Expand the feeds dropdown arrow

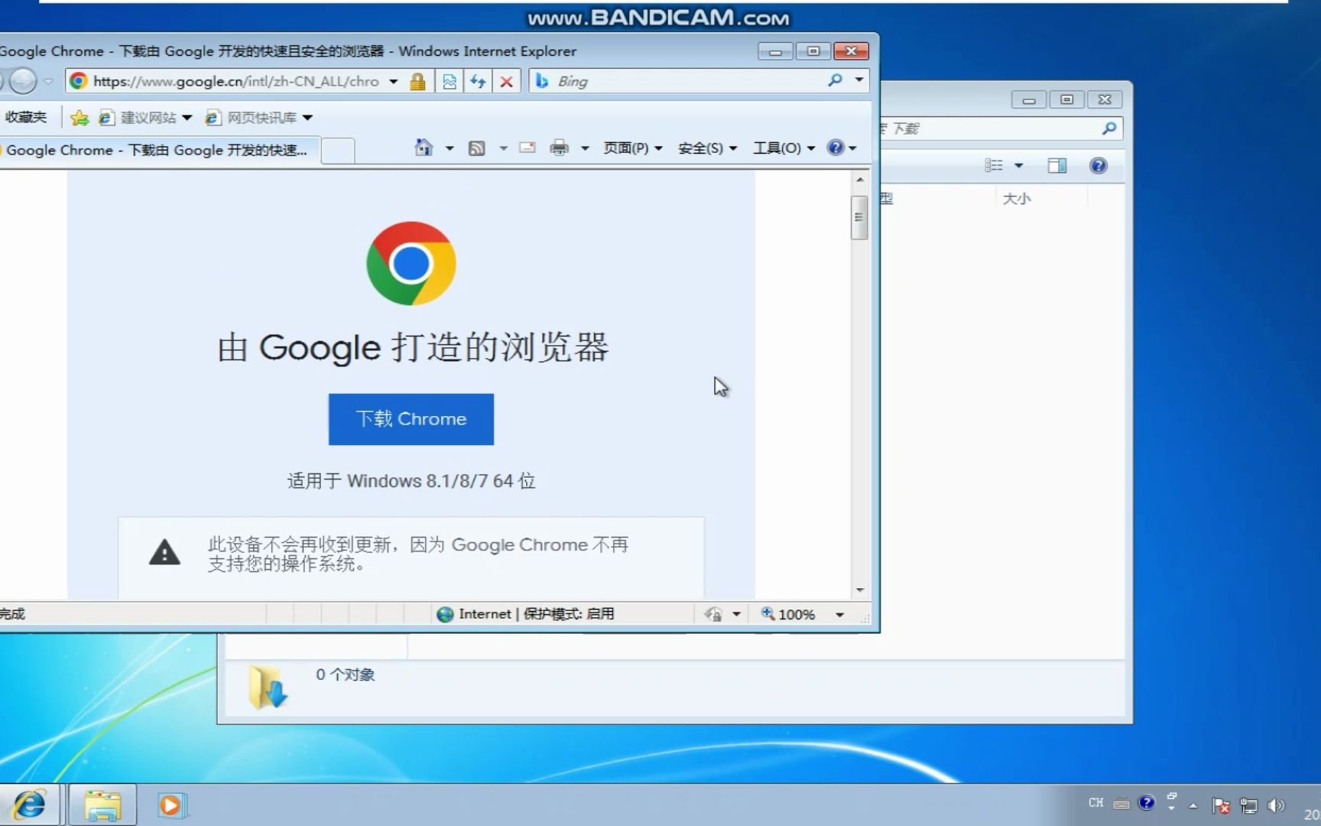pos(503,148)
